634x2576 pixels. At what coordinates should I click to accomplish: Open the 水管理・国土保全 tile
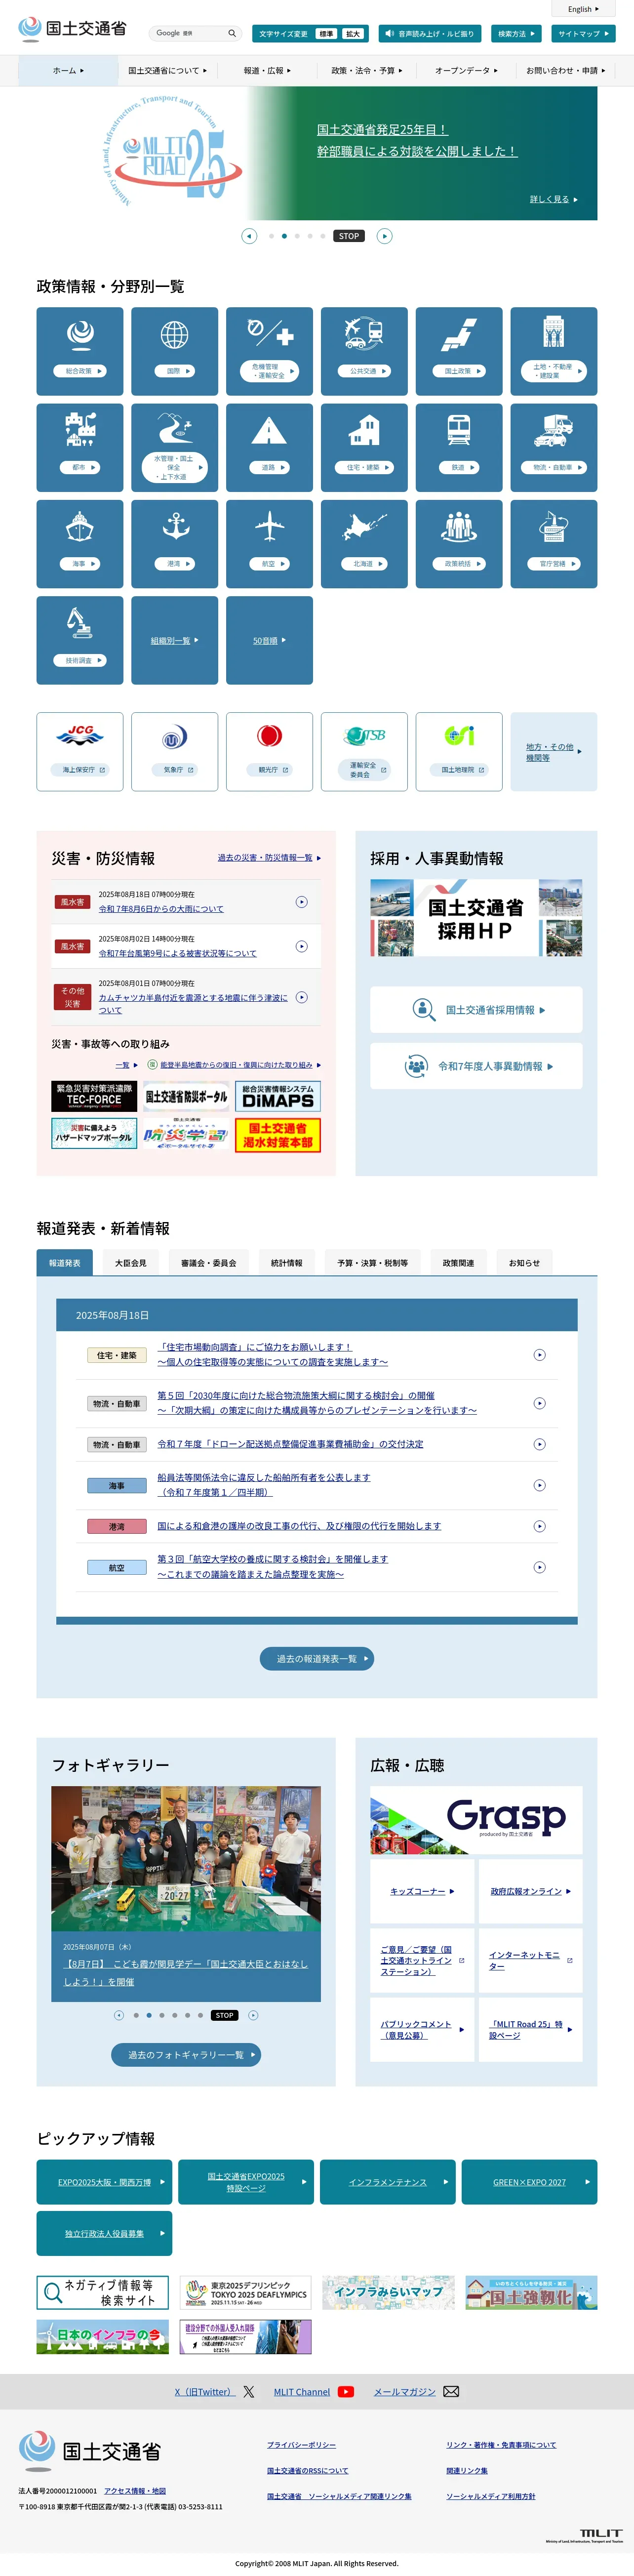click(x=174, y=447)
